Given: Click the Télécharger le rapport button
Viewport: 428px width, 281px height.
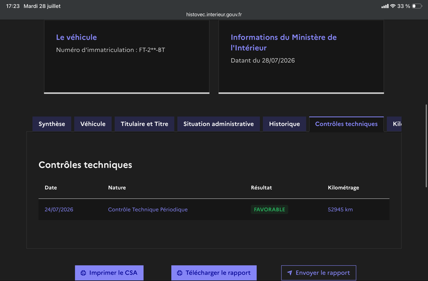Looking at the screenshot, I should (214, 273).
